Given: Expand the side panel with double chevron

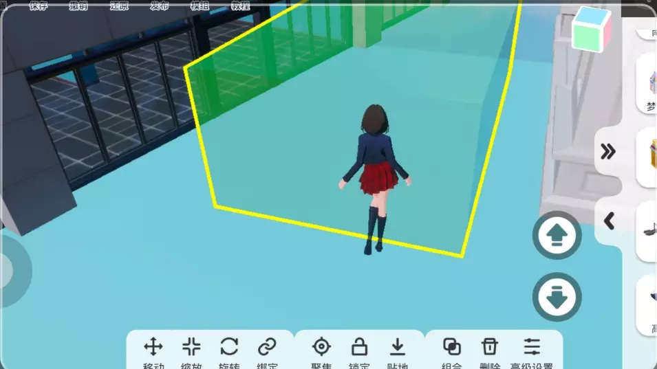Looking at the screenshot, I should coord(607,152).
